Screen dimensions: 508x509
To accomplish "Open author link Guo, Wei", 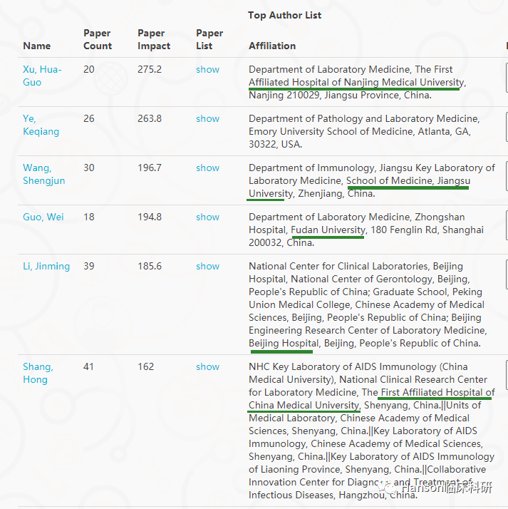I will click(x=43, y=217).
